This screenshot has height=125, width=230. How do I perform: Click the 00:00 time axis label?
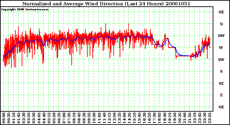4,118
